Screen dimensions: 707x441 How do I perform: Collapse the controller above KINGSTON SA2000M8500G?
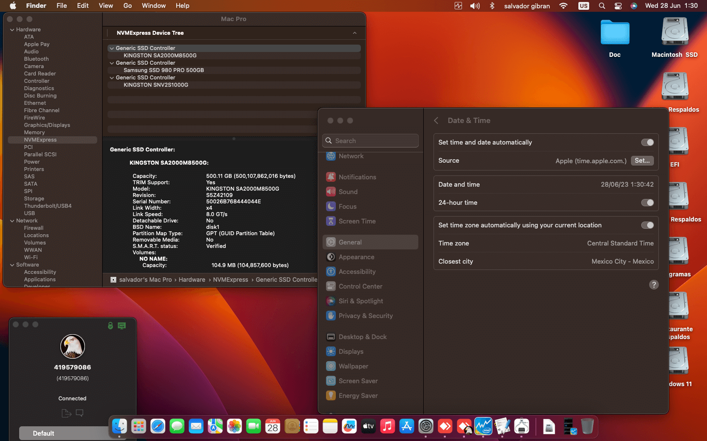pos(112,48)
